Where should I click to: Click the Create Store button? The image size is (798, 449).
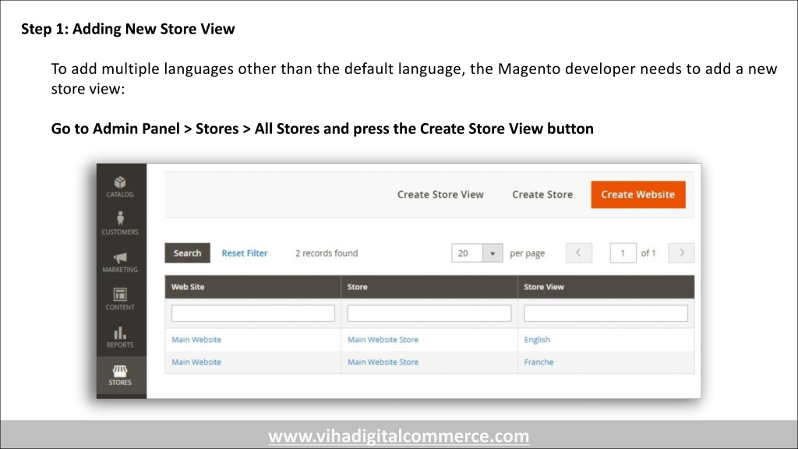click(542, 194)
